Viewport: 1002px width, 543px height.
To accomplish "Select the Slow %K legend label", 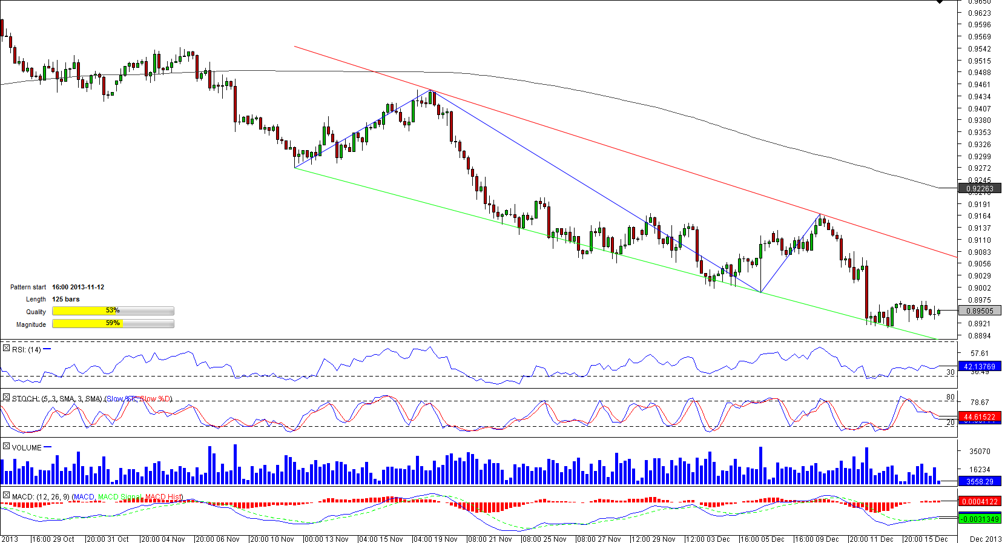I will click(x=122, y=399).
